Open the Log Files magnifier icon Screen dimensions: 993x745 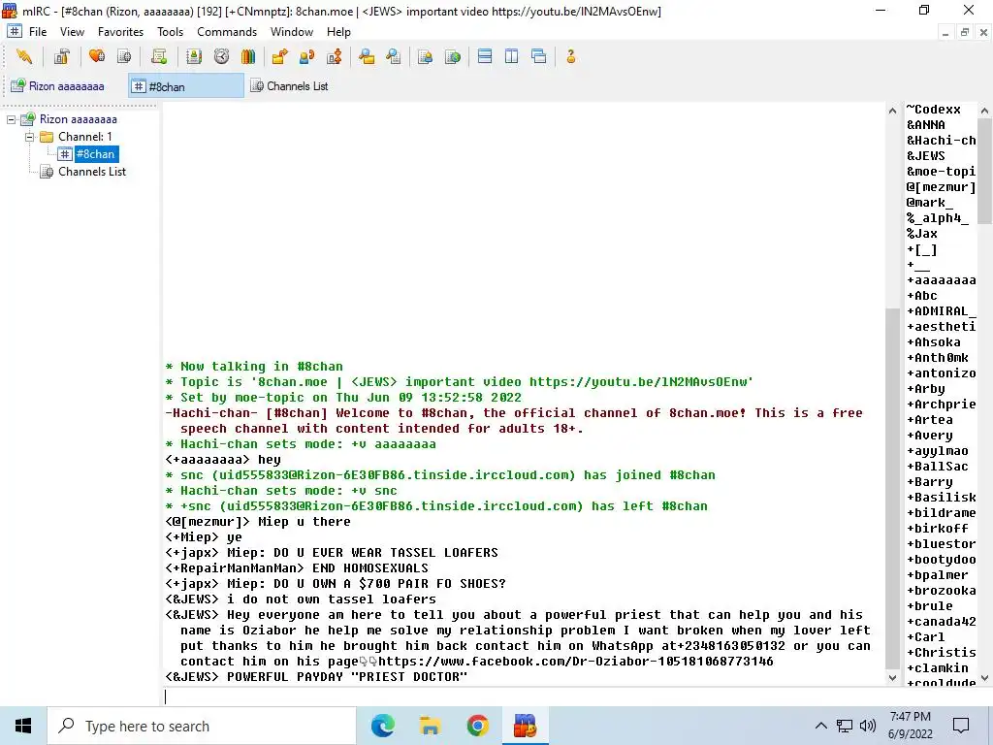pyautogui.click(x=394, y=57)
